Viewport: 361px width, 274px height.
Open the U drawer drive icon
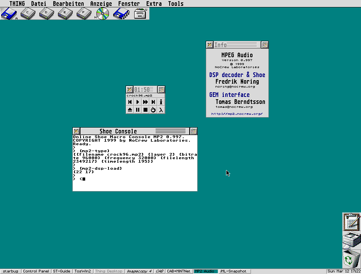pyautogui.click(x=140, y=14)
